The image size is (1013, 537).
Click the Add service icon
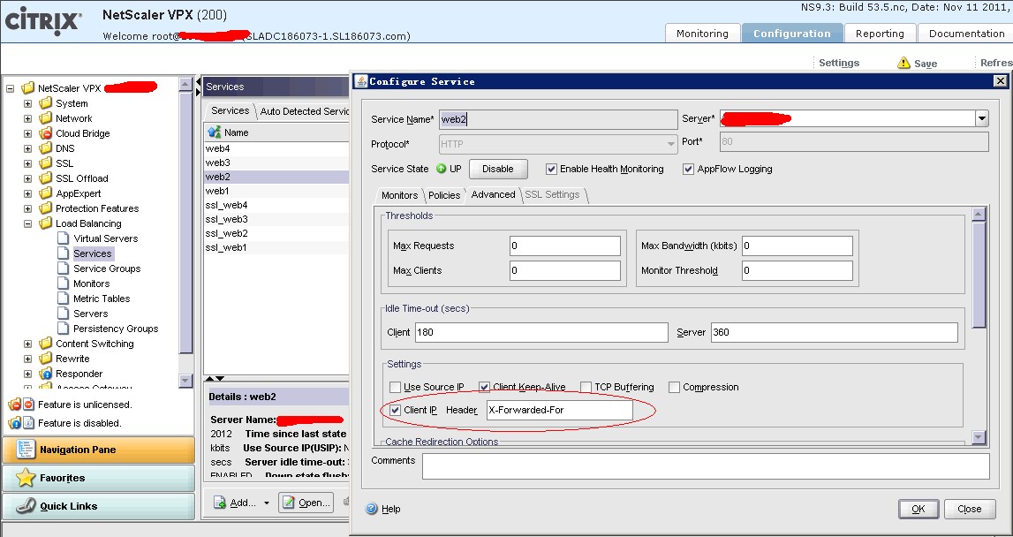click(x=220, y=503)
